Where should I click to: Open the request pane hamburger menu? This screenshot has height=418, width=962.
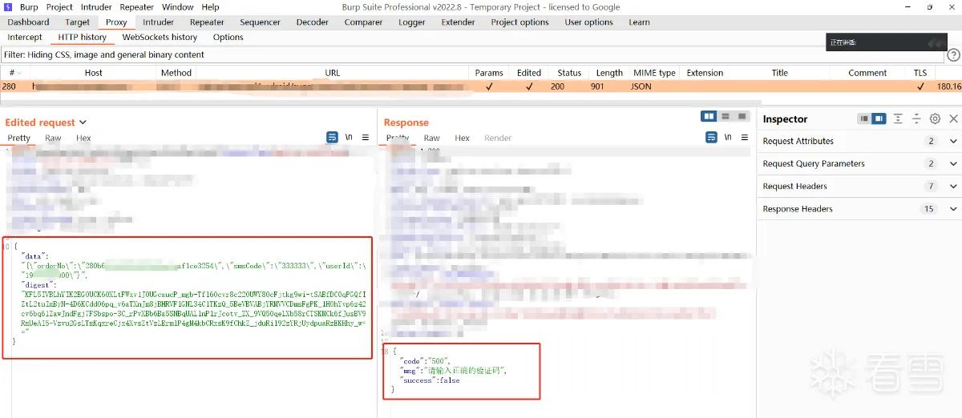pyautogui.click(x=366, y=138)
